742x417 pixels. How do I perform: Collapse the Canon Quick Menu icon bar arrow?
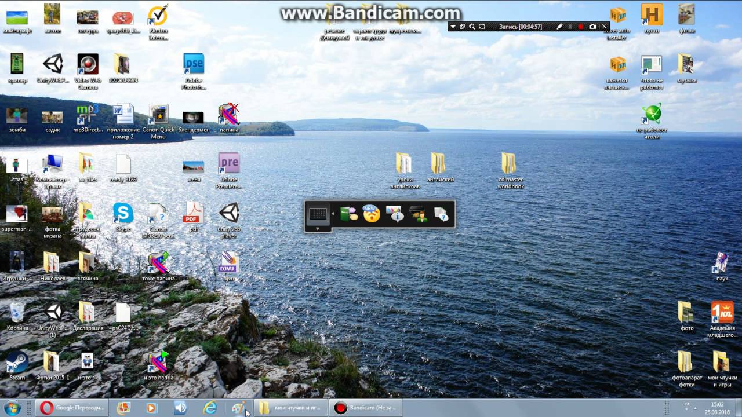click(333, 214)
